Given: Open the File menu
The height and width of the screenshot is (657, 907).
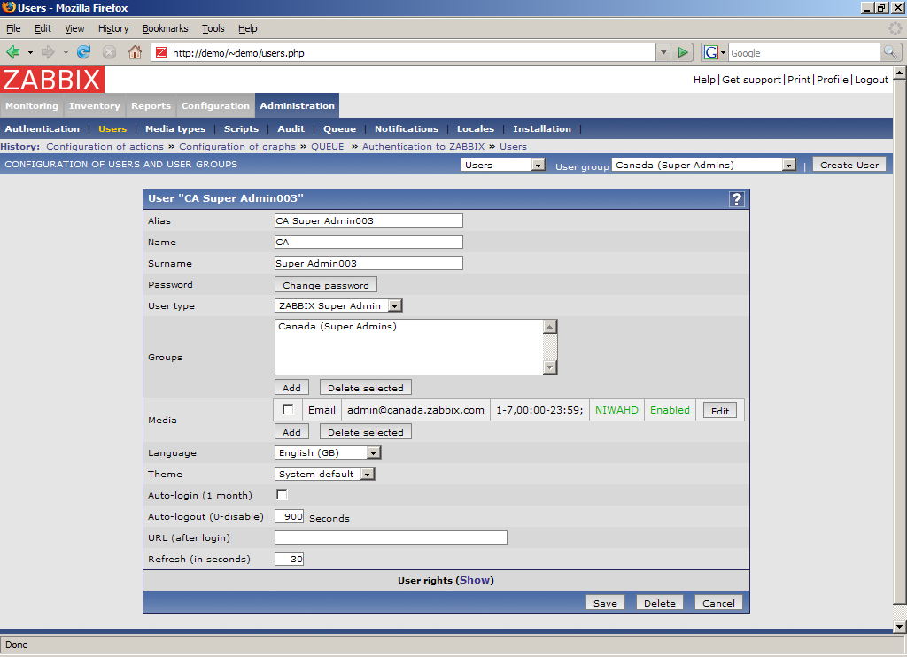Looking at the screenshot, I should 13,28.
